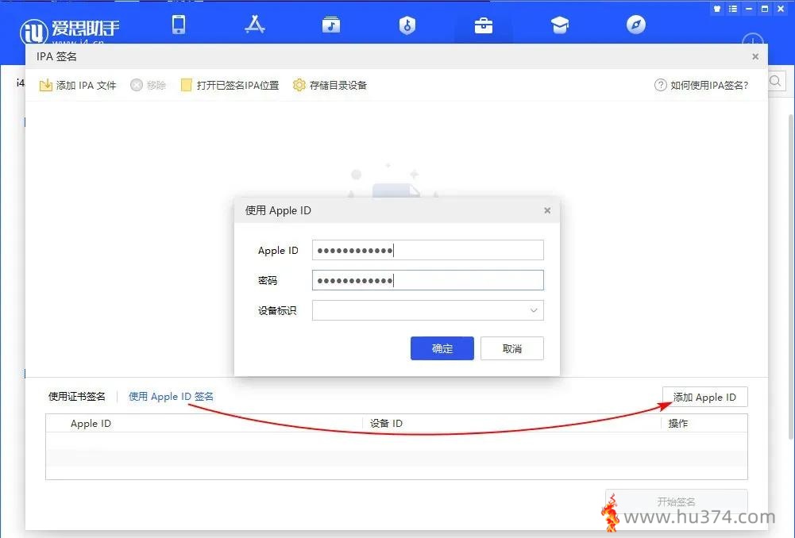
Task: Focus the Apple ID input field
Action: (x=428, y=250)
